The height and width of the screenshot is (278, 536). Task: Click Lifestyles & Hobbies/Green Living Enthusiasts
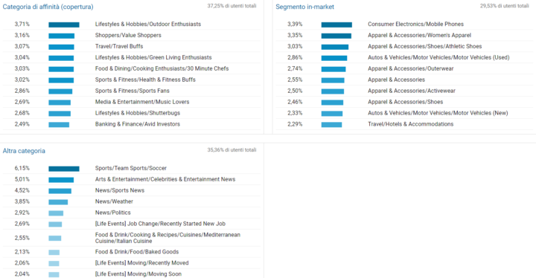153,57
